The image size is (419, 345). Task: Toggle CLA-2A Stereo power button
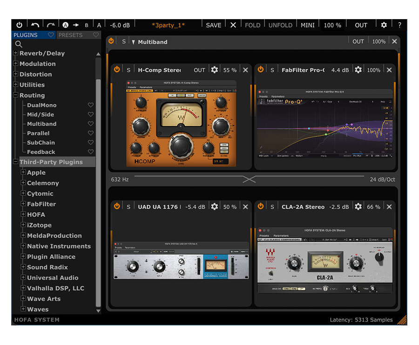[261, 206]
